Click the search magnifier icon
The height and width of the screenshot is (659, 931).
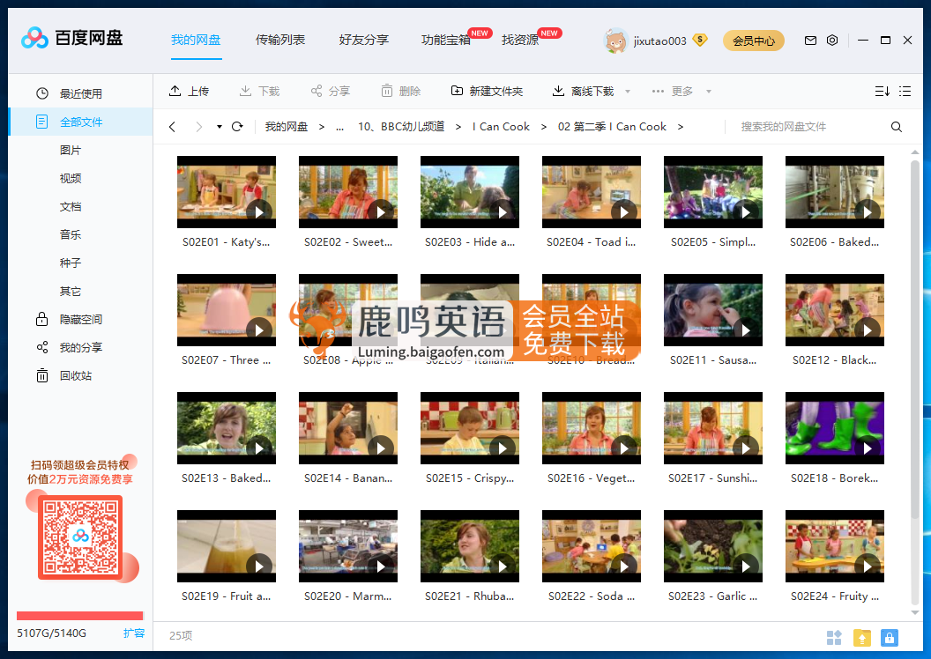[x=896, y=126]
